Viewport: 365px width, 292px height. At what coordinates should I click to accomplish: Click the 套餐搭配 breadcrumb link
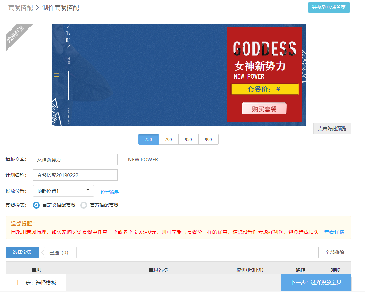20,8
